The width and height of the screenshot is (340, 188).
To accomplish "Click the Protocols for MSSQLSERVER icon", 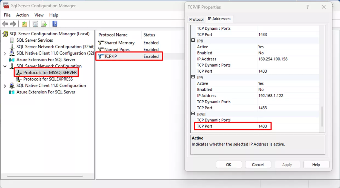I will pos(19,73).
